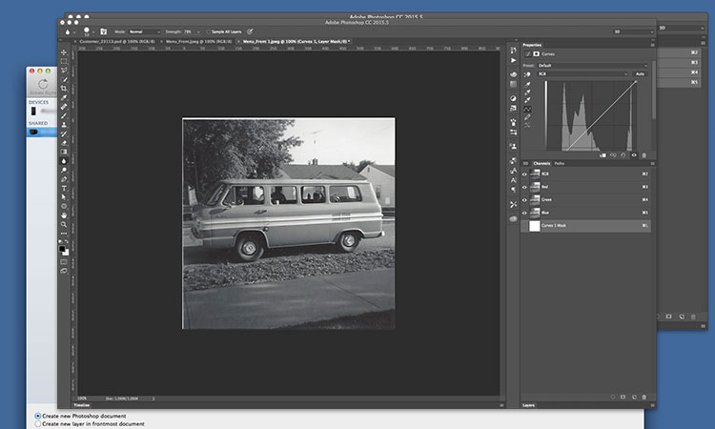715x429 pixels.
Task: Click the foreground color swatch
Action: point(62,249)
